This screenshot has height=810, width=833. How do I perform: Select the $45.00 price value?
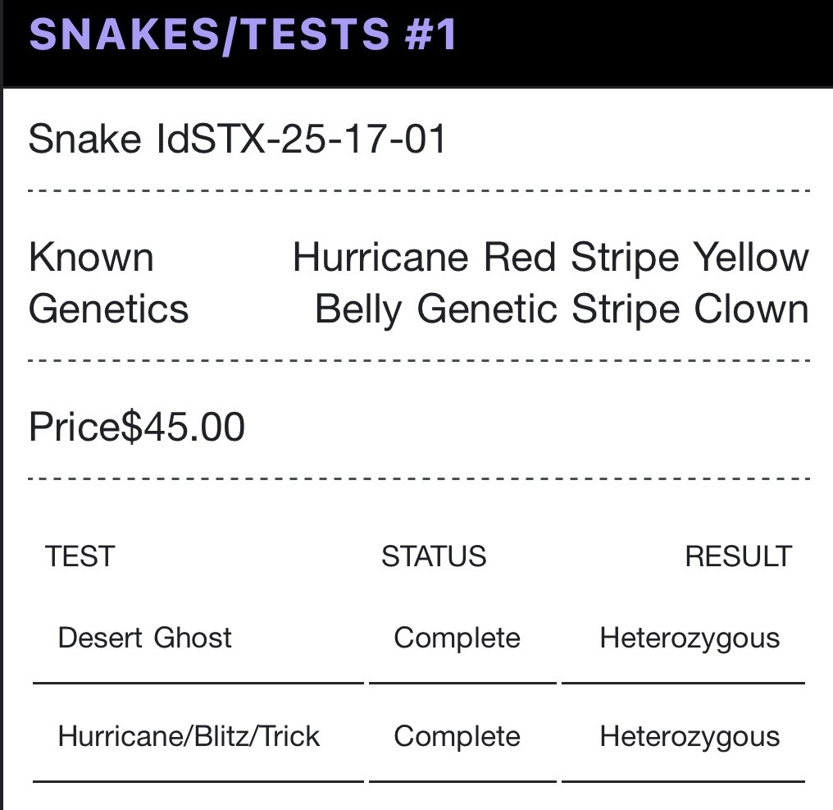183,428
